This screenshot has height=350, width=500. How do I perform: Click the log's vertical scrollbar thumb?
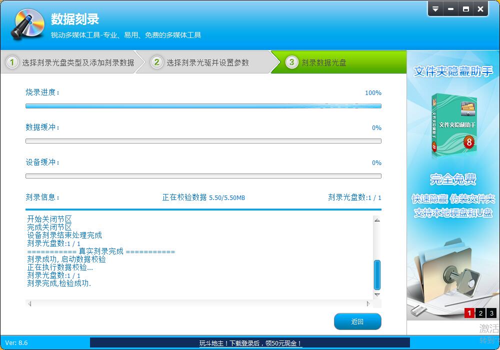[377, 275]
